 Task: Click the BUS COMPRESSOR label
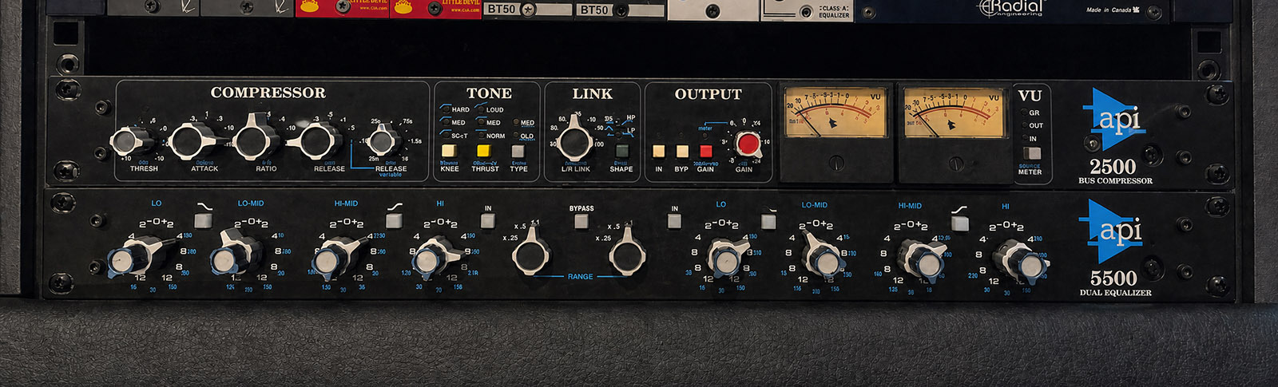[x=1115, y=181]
